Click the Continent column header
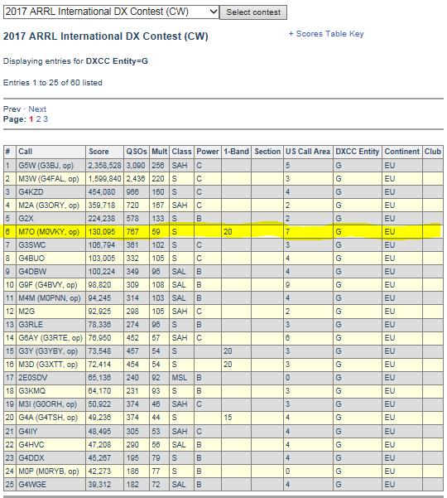This screenshot has height=498, width=447. pos(402,152)
